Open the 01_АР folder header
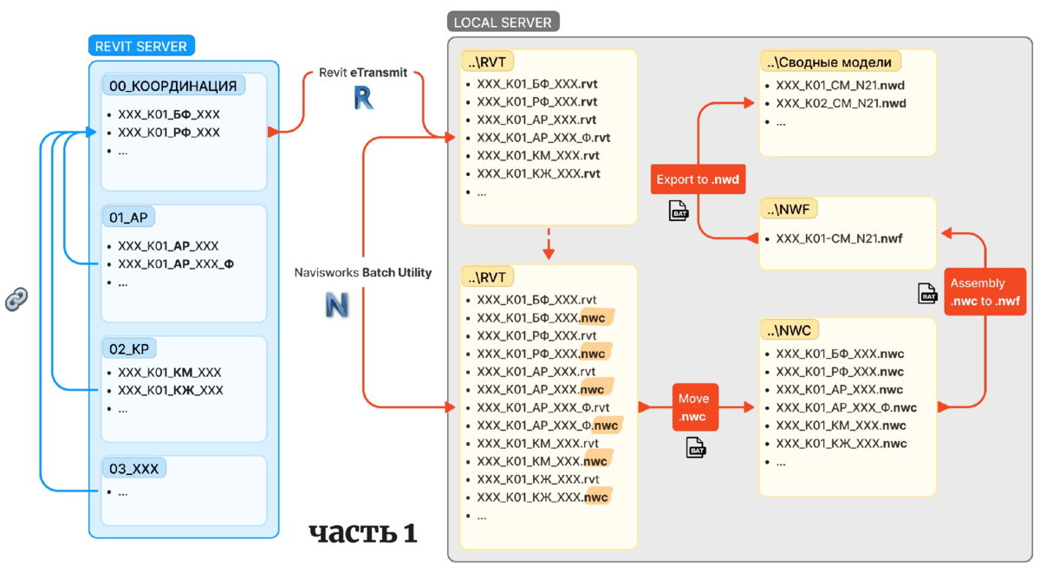Screen dimensions: 1040x585 [x=128, y=217]
